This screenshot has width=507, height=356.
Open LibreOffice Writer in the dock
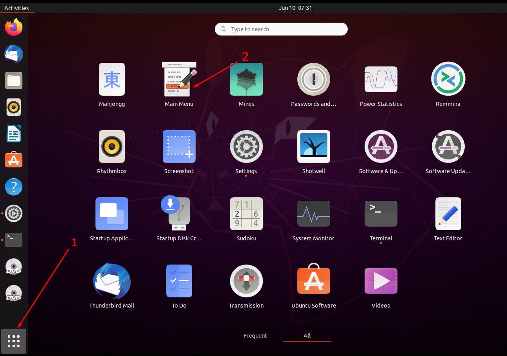click(x=14, y=134)
